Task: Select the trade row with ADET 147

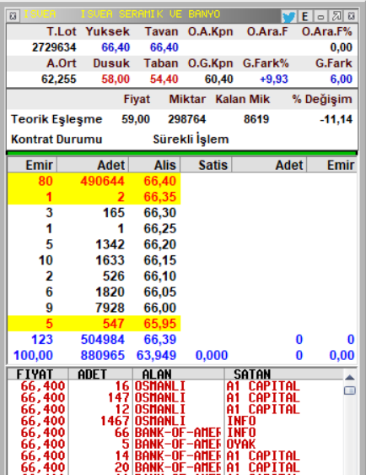Action: click(x=175, y=398)
